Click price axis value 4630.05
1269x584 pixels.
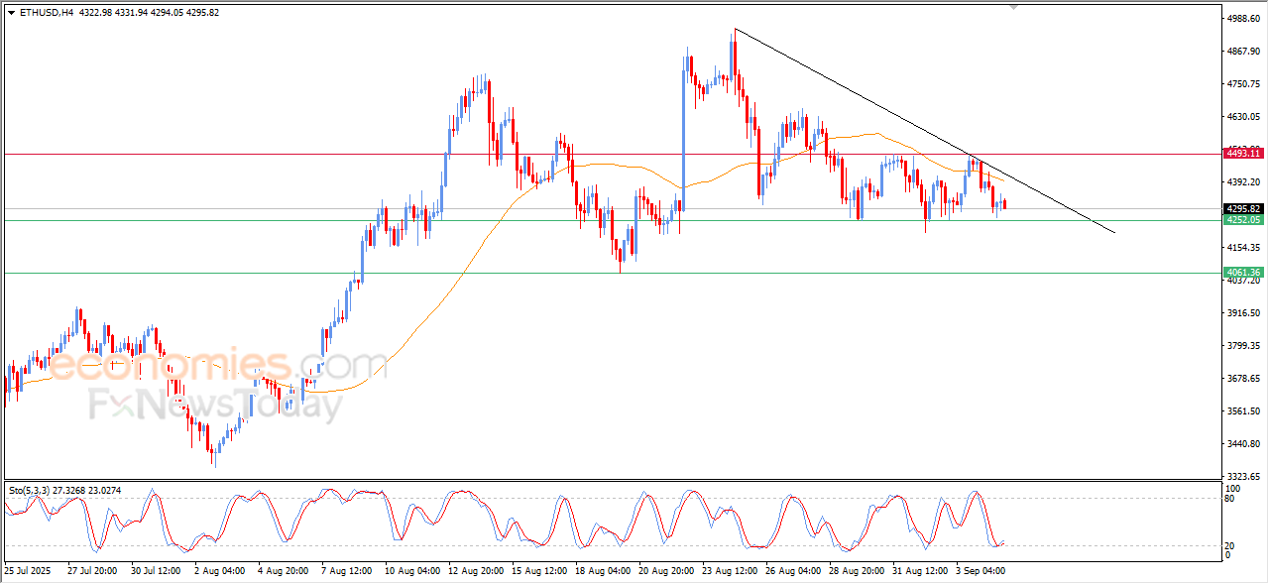(x=1242, y=116)
